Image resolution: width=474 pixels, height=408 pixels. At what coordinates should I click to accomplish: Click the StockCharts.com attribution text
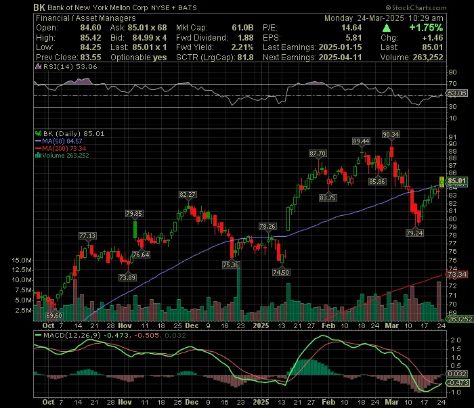(x=416, y=7)
